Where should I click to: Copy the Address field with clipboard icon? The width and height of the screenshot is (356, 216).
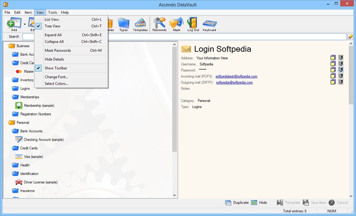pyautogui.click(x=333, y=57)
